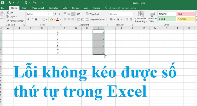Open the Formulas tab

tap(53, 8)
